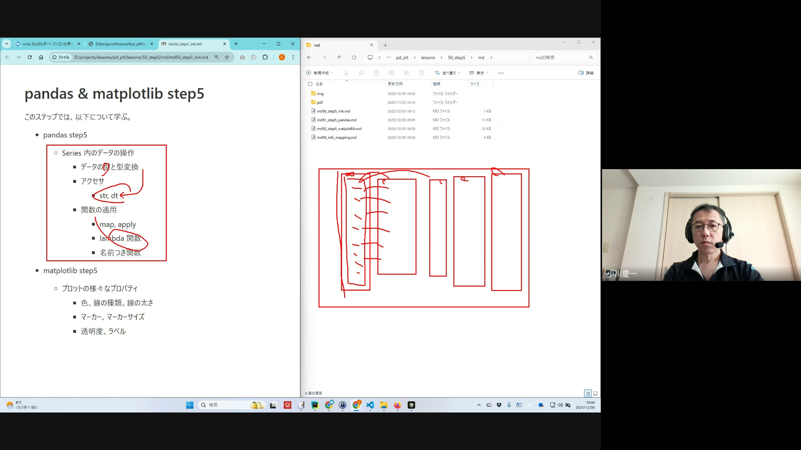Viewport: 801px width, 450px height.
Task: Select the md51_step5_pandas.md file
Action: tap(336, 120)
